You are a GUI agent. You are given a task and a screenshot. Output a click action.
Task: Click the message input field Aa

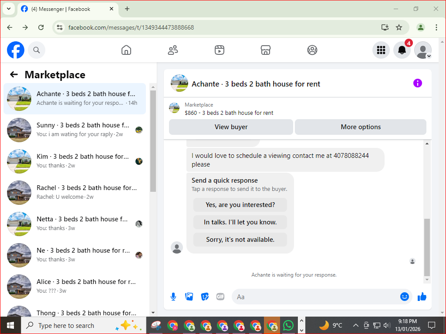316,297
